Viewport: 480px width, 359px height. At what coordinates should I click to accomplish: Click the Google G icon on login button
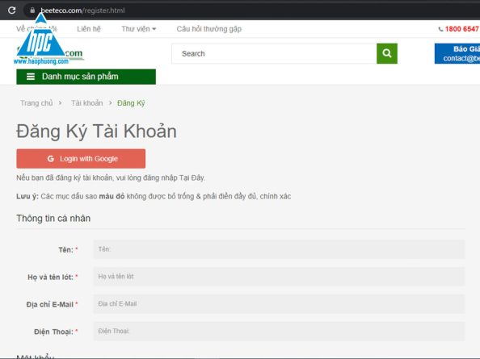51,159
